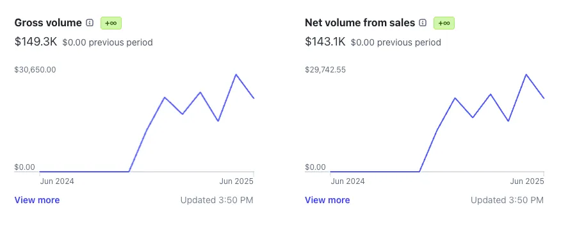Click Jun 2025 label on Gross volume chart
Screen dimensions: 561x241
pos(236,181)
